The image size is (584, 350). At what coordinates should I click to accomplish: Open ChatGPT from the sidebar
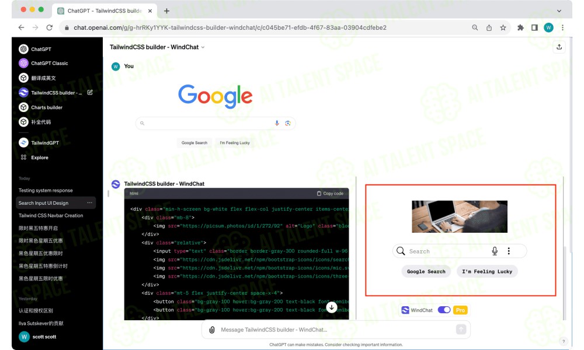[x=41, y=49]
